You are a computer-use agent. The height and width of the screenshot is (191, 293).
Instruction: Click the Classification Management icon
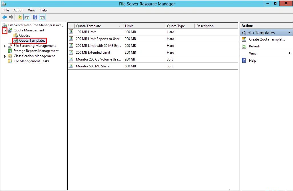pyautogui.click(x=10, y=56)
